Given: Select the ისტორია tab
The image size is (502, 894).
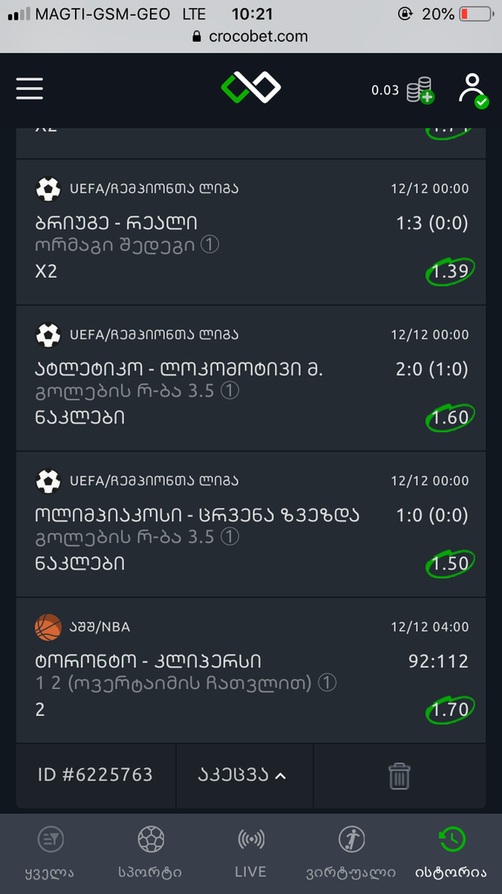Looking at the screenshot, I should point(451,852).
